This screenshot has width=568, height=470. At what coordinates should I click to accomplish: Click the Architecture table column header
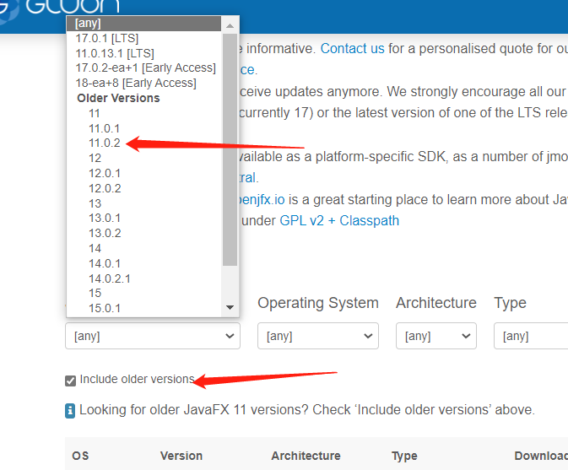pyautogui.click(x=306, y=456)
